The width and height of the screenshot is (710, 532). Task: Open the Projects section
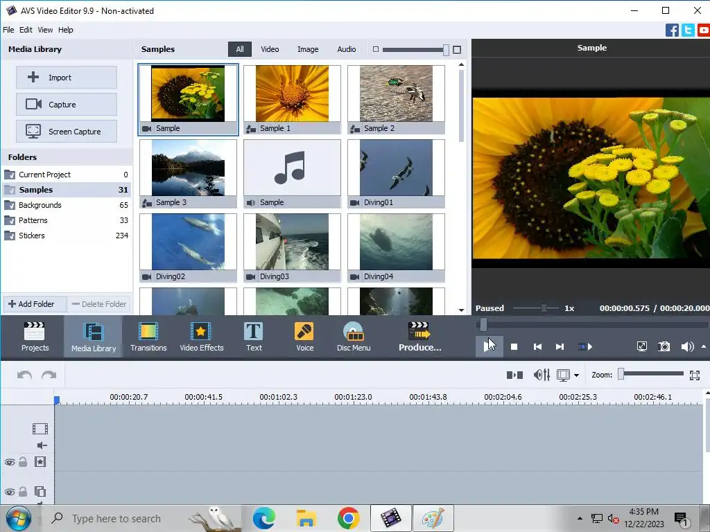(x=35, y=337)
